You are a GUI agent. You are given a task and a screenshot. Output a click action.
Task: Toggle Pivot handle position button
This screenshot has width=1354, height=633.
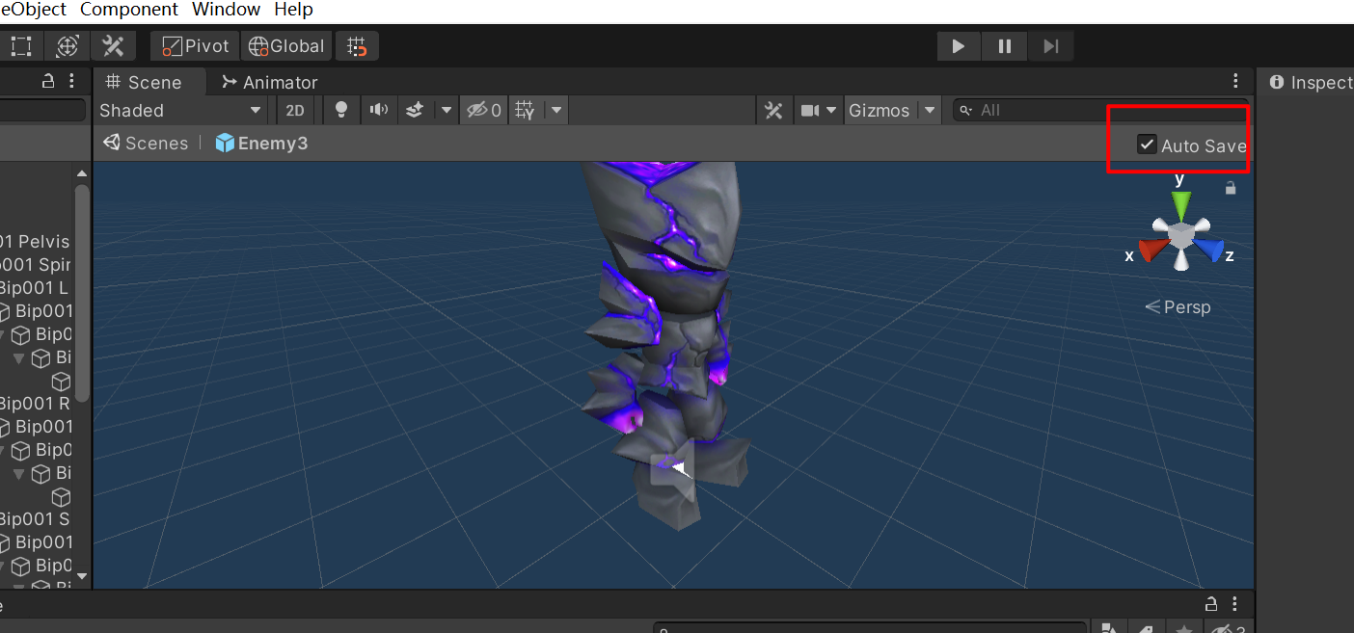(x=196, y=46)
